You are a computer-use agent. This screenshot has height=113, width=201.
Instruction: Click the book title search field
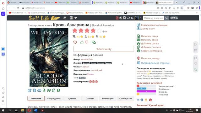[153, 18]
